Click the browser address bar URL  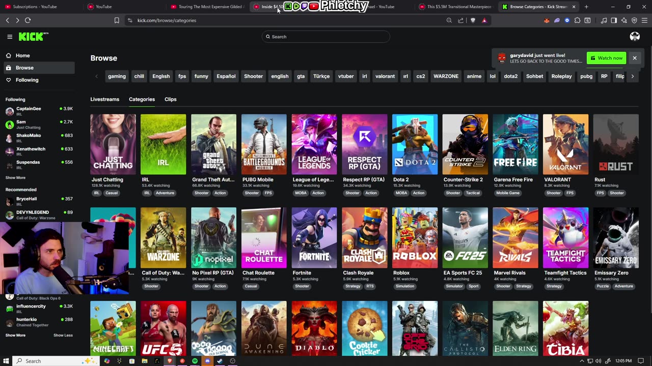coord(167,20)
